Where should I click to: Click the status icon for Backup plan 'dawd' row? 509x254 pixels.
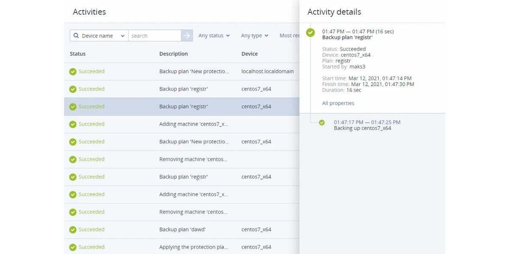tap(73, 230)
